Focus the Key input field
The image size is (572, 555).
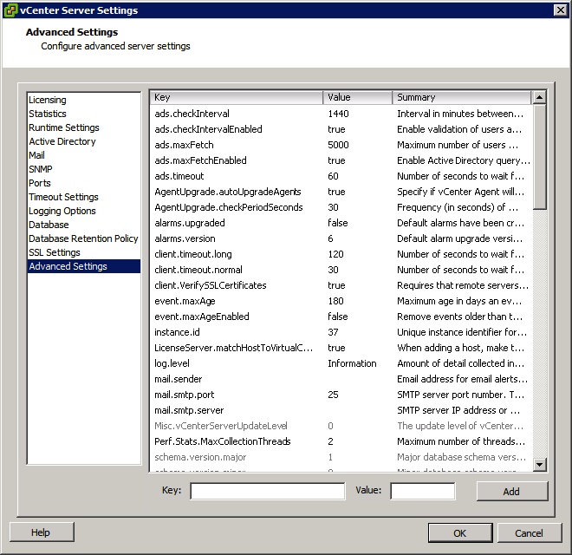[x=268, y=491]
